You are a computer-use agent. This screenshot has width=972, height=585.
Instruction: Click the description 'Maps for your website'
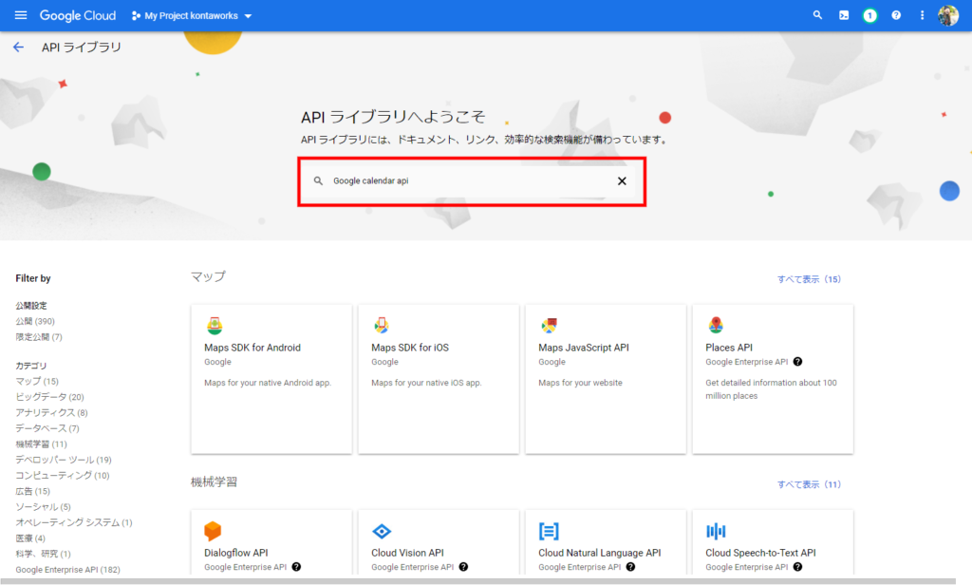pyautogui.click(x=580, y=383)
